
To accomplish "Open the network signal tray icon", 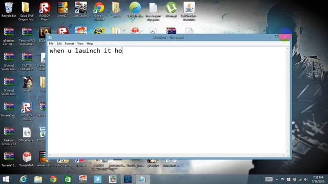I will point(300,179).
